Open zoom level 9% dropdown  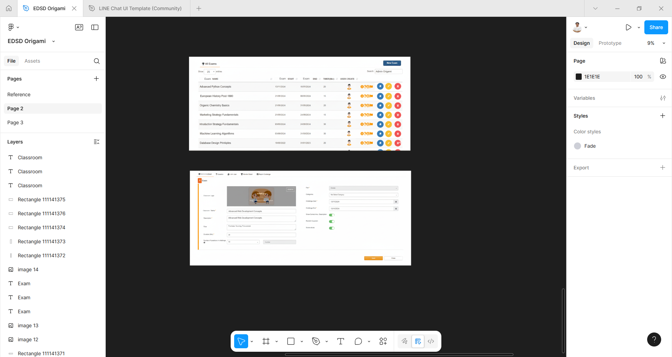coord(656,43)
